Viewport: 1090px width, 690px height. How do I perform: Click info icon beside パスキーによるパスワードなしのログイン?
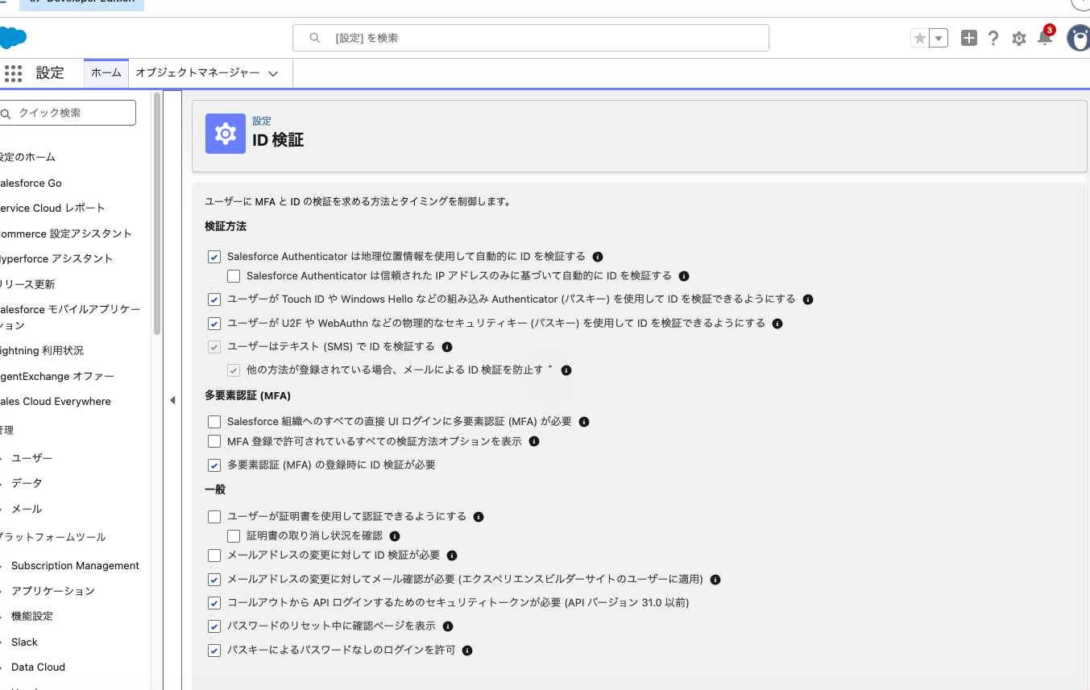click(x=467, y=651)
